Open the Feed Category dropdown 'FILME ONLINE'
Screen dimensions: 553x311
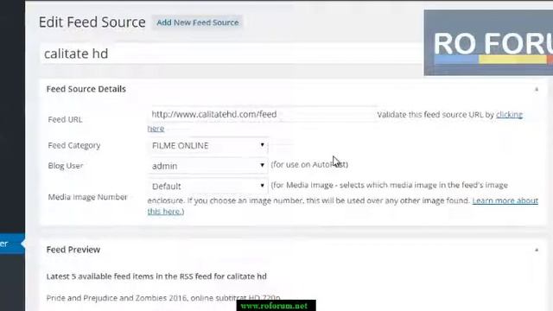pos(208,145)
